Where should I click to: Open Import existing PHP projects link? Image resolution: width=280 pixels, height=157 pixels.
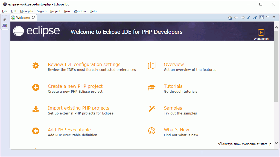(78, 108)
